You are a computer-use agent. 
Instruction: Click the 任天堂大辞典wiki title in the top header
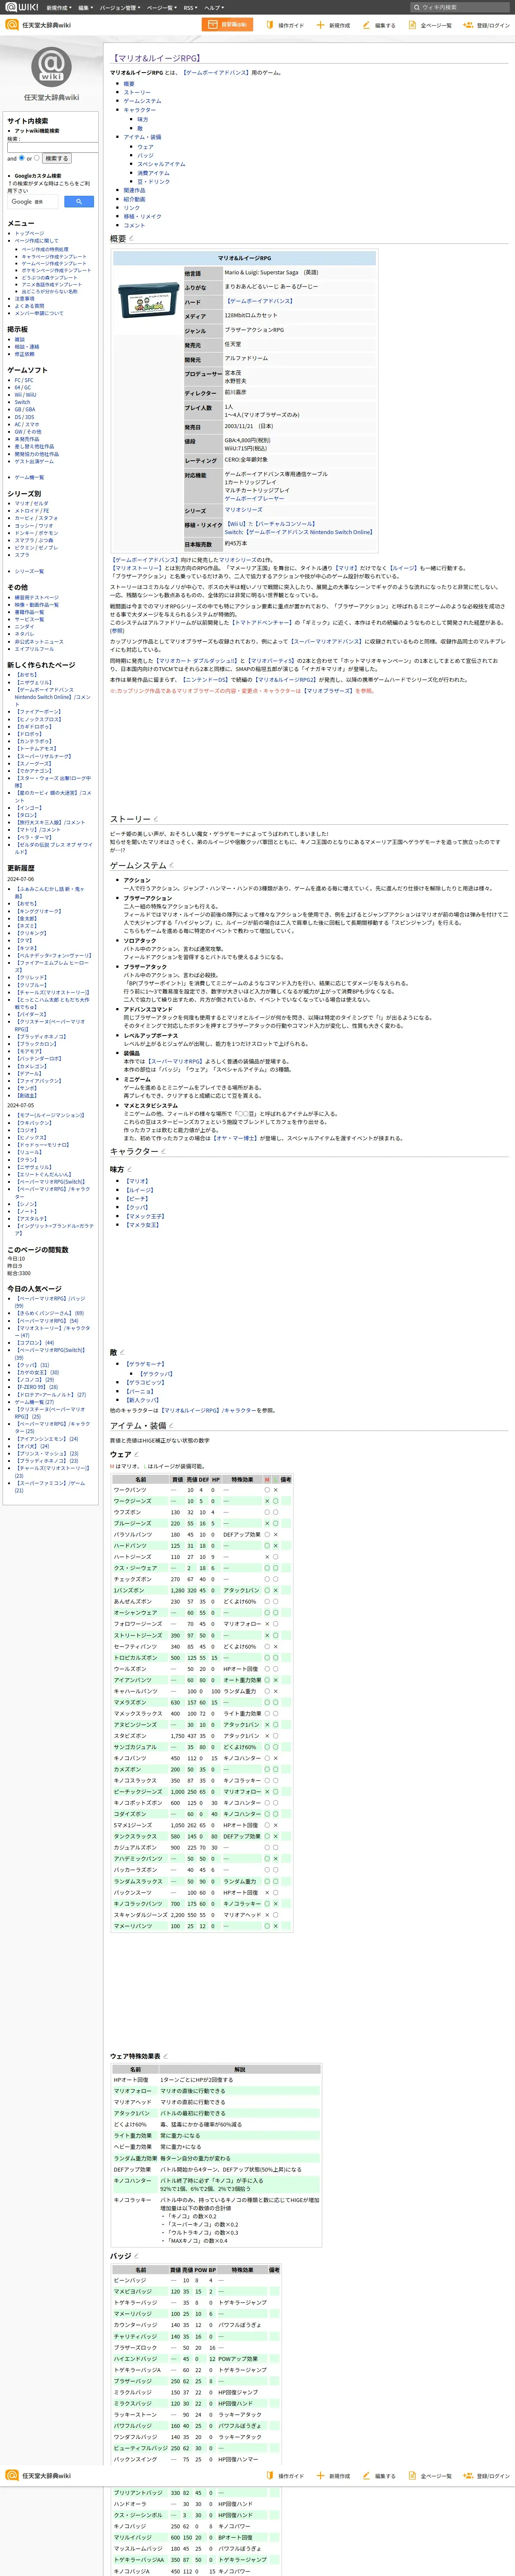(x=46, y=25)
